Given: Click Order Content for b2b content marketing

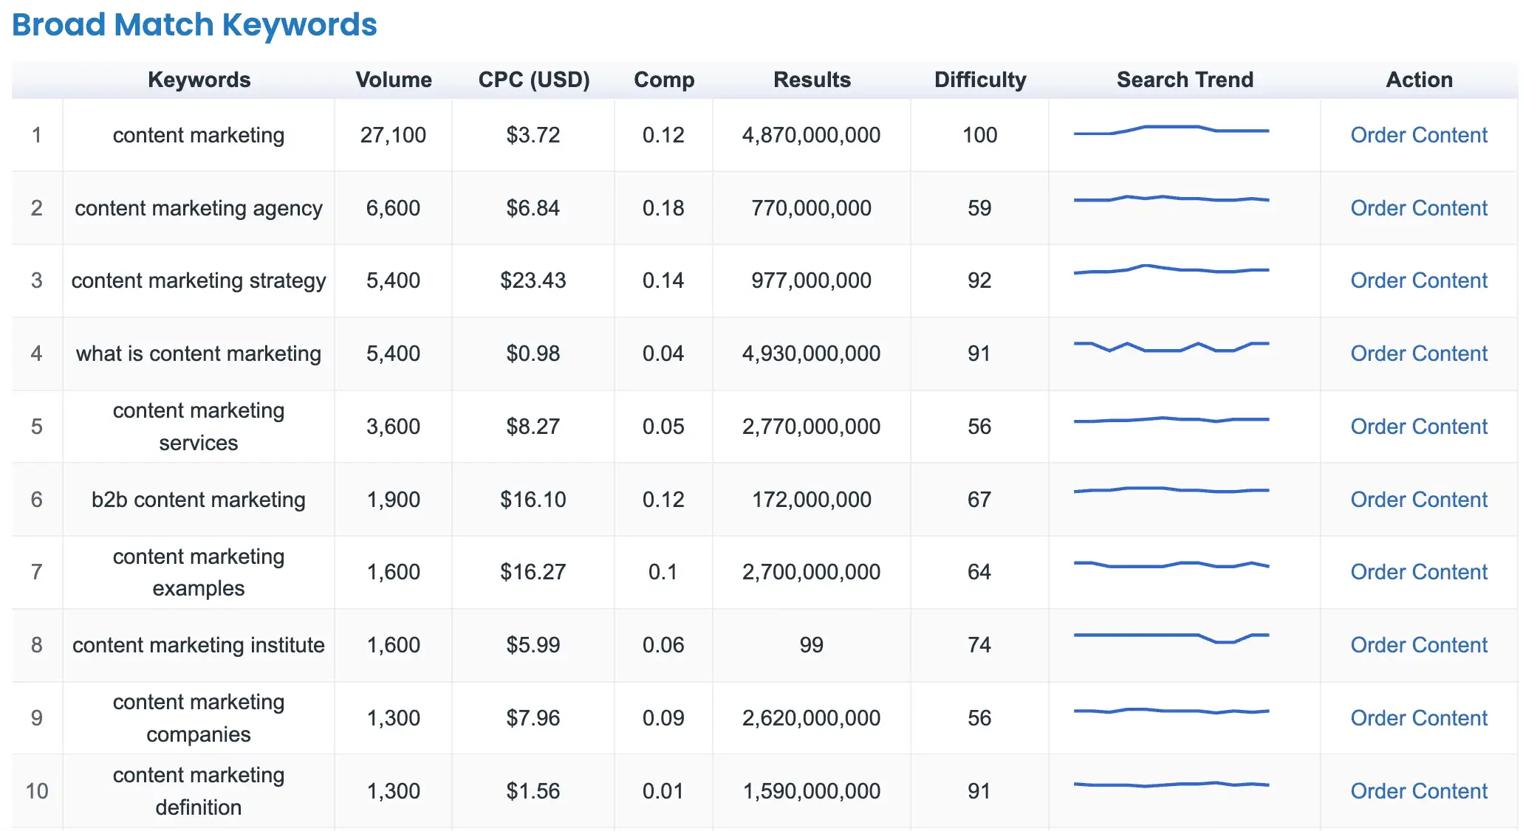Looking at the screenshot, I should [1419, 500].
